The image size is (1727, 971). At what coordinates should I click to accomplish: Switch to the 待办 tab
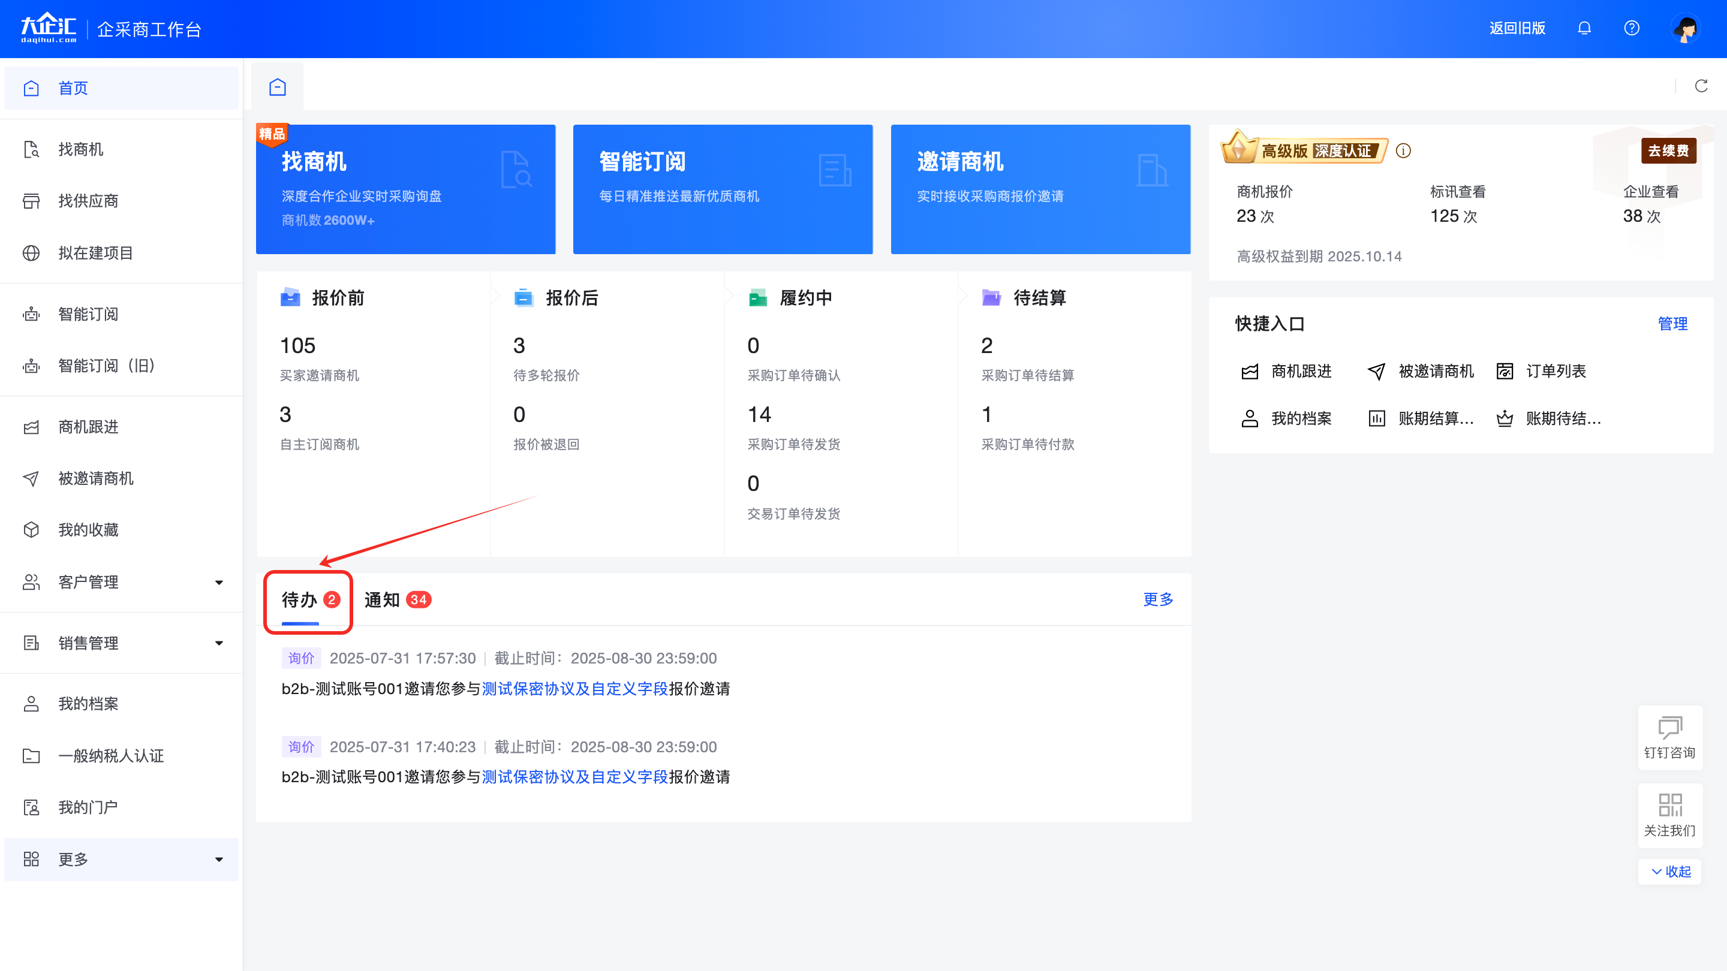pos(310,600)
